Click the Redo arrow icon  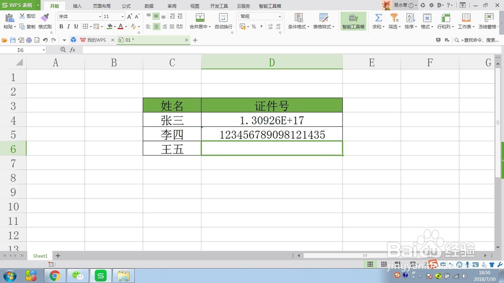click(53, 40)
